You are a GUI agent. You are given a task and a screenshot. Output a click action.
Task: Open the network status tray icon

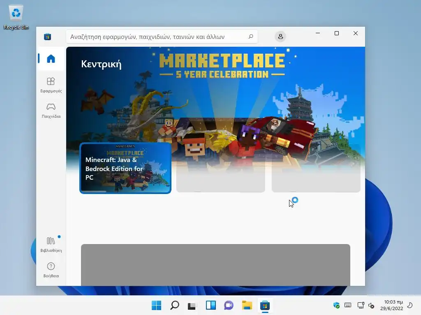pos(361,305)
